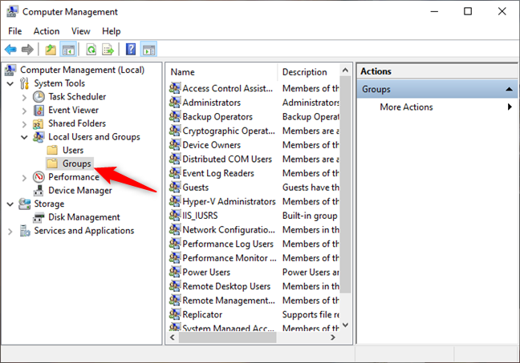The image size is (520, 363).
Task: Select Disk Management in the tree
Action: tap(84, 217)
